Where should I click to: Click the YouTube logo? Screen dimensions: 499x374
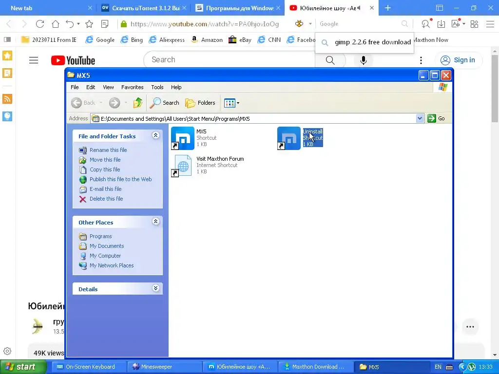[x=73, y=60]
